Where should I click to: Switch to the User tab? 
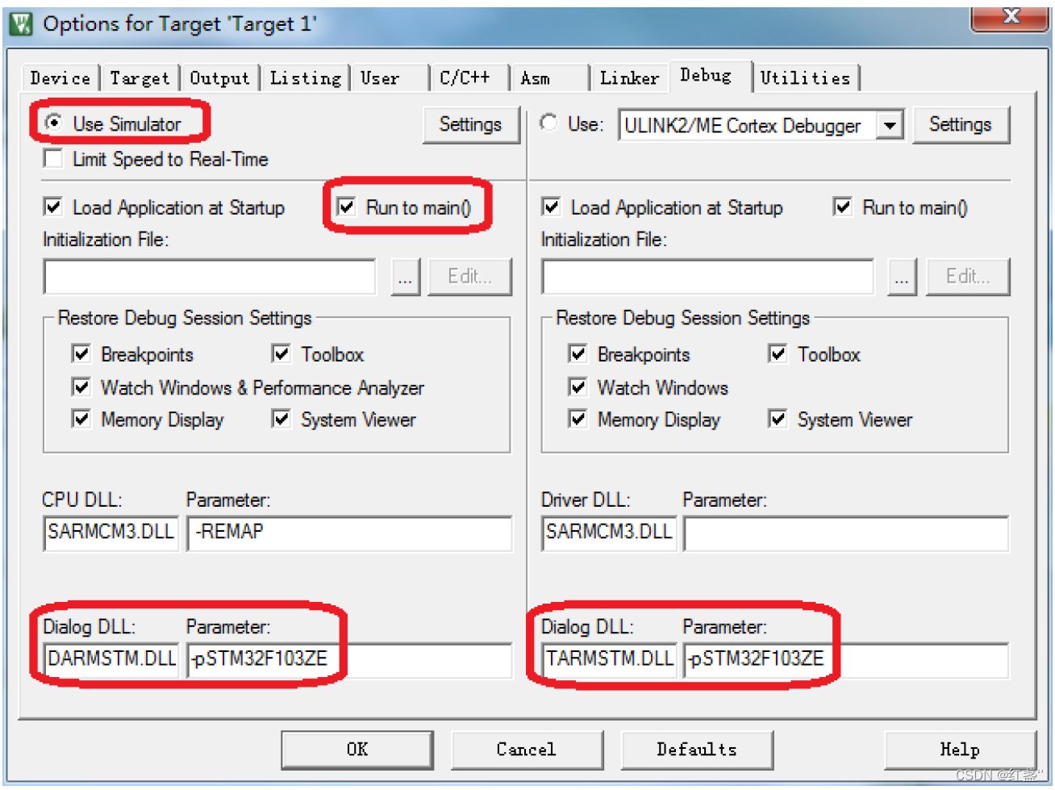[x=390, y=78]
